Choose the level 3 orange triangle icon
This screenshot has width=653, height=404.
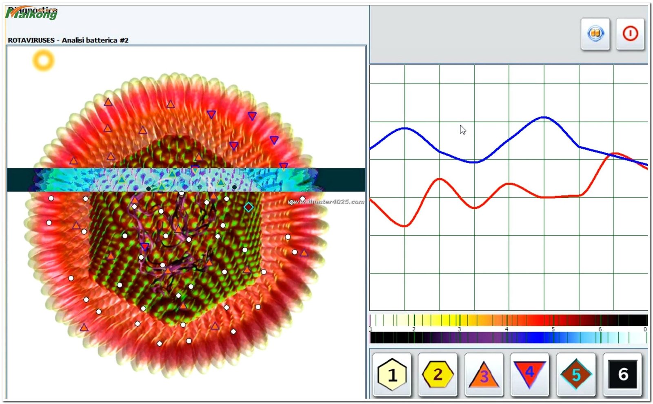coord(484,374)
